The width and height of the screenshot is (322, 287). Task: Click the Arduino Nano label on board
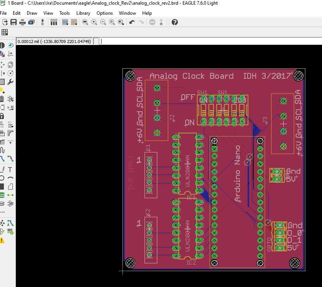click(x=238, y=174)
